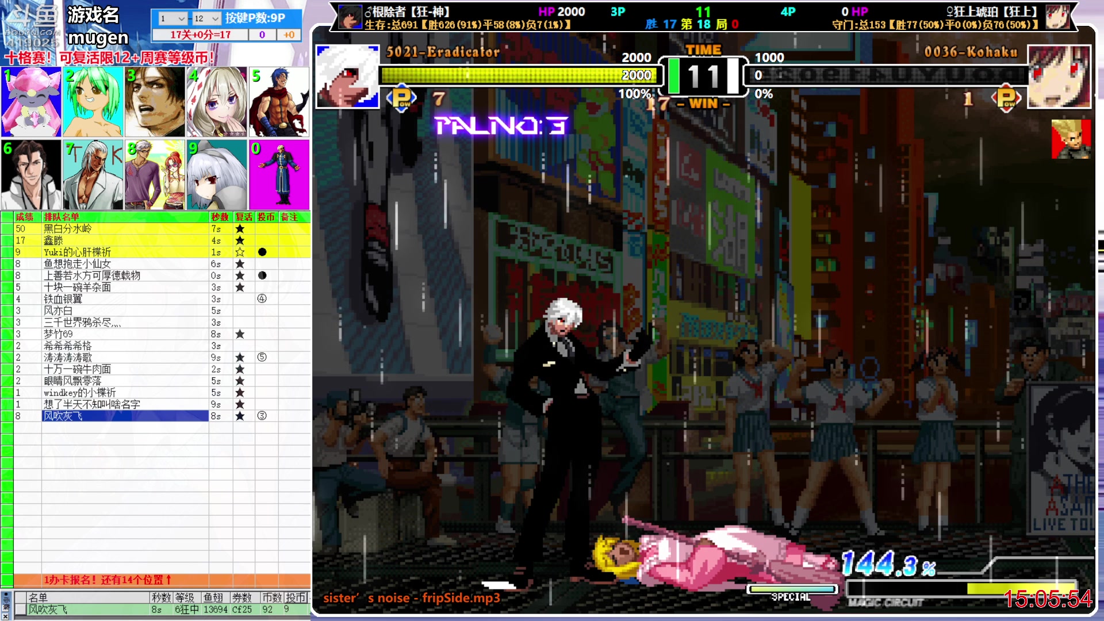This screenshot has width=1104, height=621.
Task: Select character slot 3 brown-haired man portrait
Action: pos(155,102)
